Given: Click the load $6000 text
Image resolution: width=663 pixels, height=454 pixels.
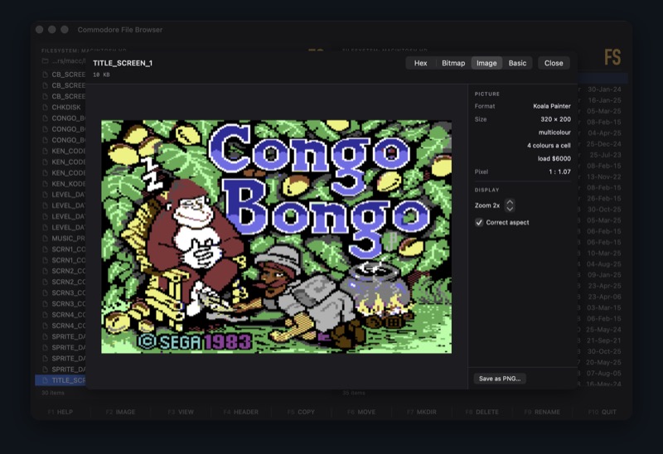Looking at the screenshot, I should click(554, 158).
